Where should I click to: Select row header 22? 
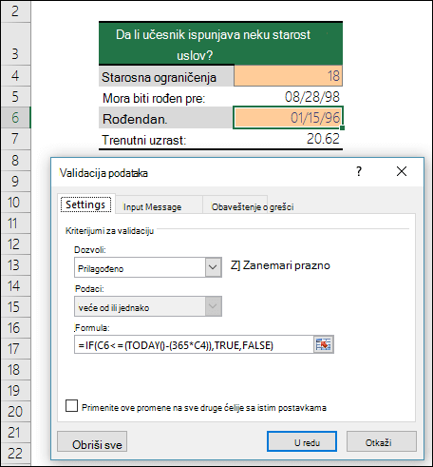click(15, 453)
